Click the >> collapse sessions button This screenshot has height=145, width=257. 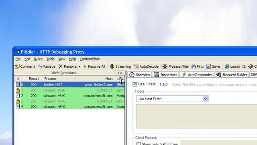pos(120,73)
